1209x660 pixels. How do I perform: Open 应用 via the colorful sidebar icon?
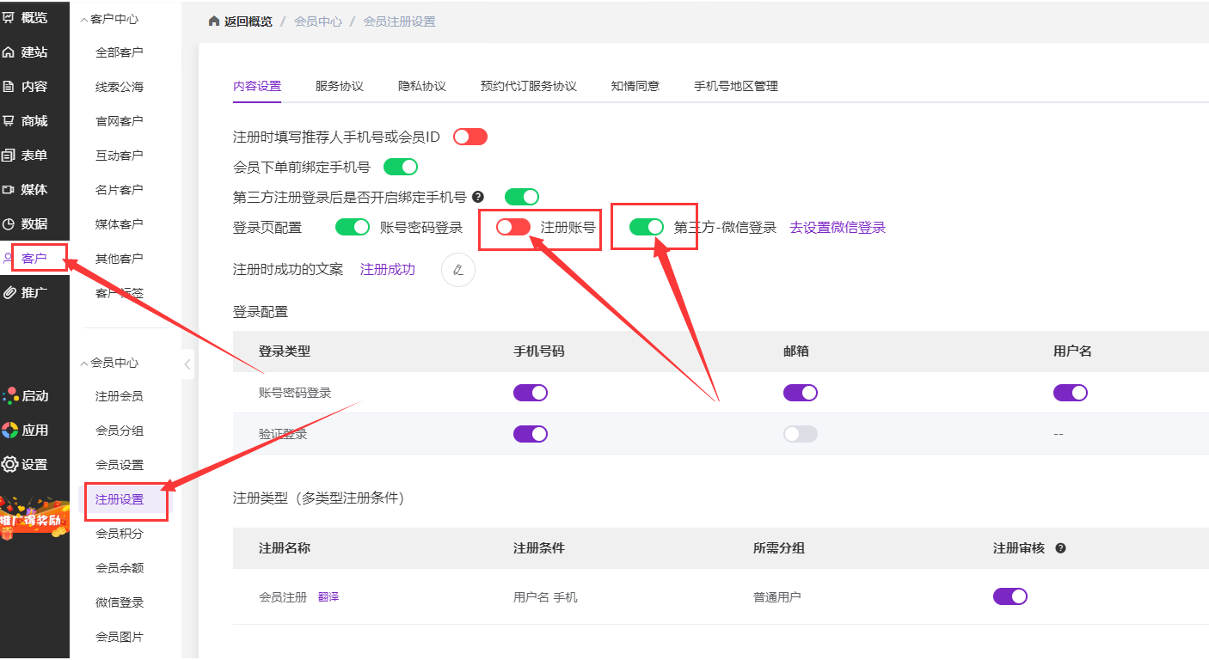pos(10,431)
